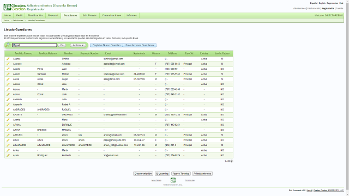
Task: Sort by Nacimiento column header
Action: pos(140,53)
